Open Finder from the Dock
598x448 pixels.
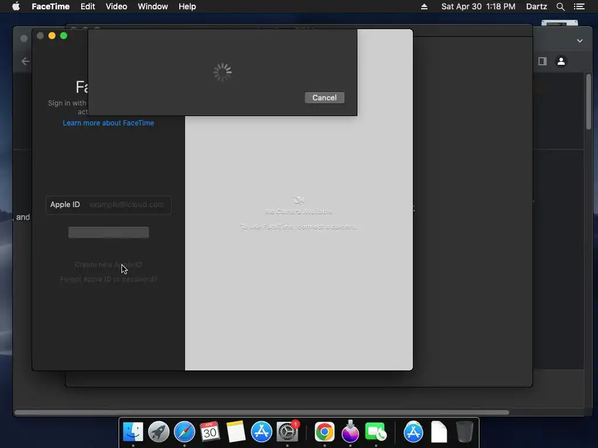(133, 432)
